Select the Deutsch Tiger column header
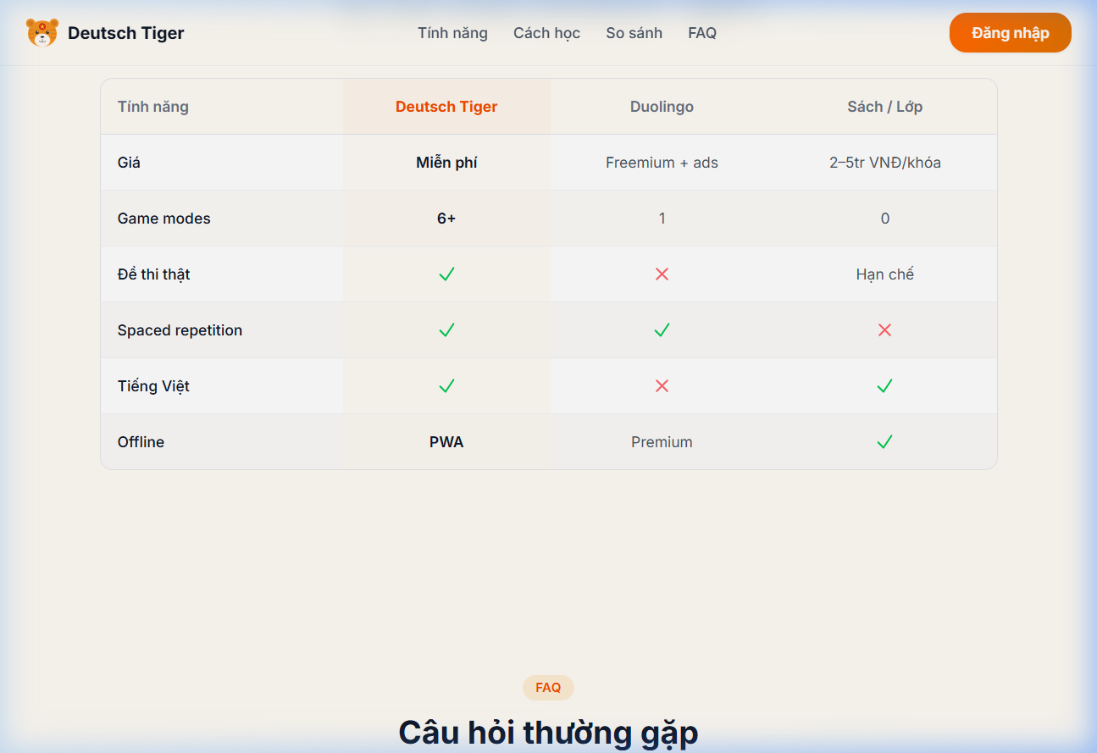This screenshot has width=1097, height=753. (446, 107)
